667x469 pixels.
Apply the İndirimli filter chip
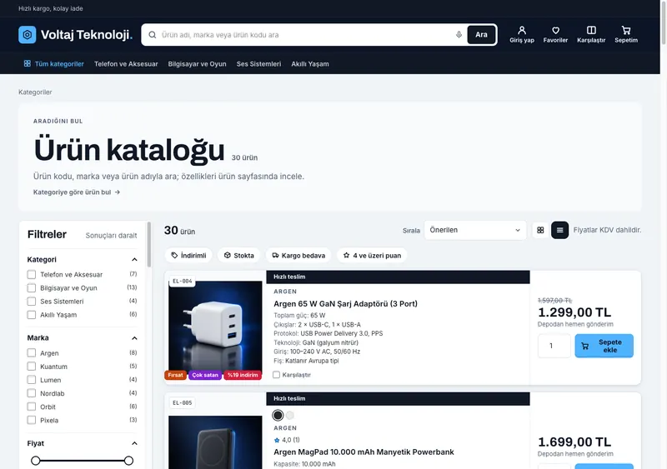(188, 255)
